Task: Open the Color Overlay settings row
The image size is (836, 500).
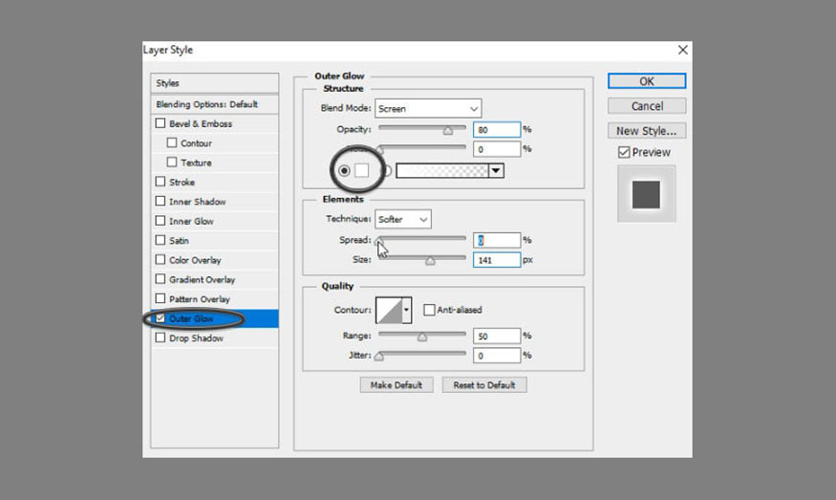Action: click(x=214, y=259)
